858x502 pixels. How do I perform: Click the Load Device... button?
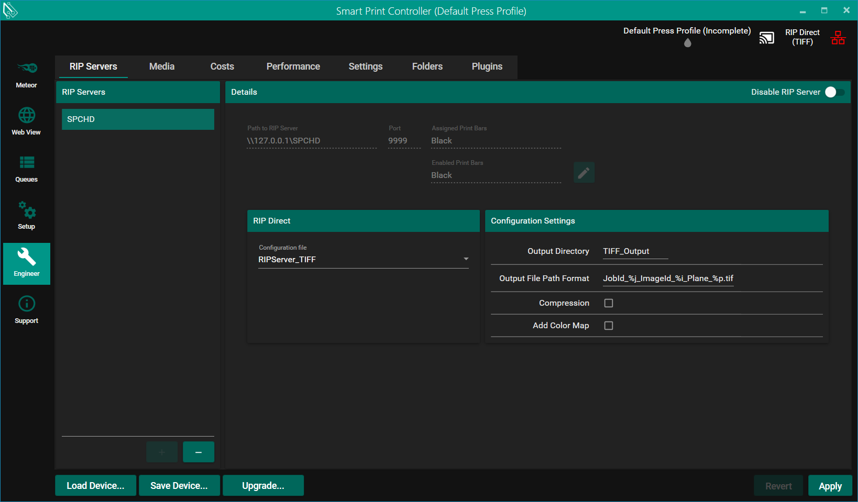tap(95, 486)
